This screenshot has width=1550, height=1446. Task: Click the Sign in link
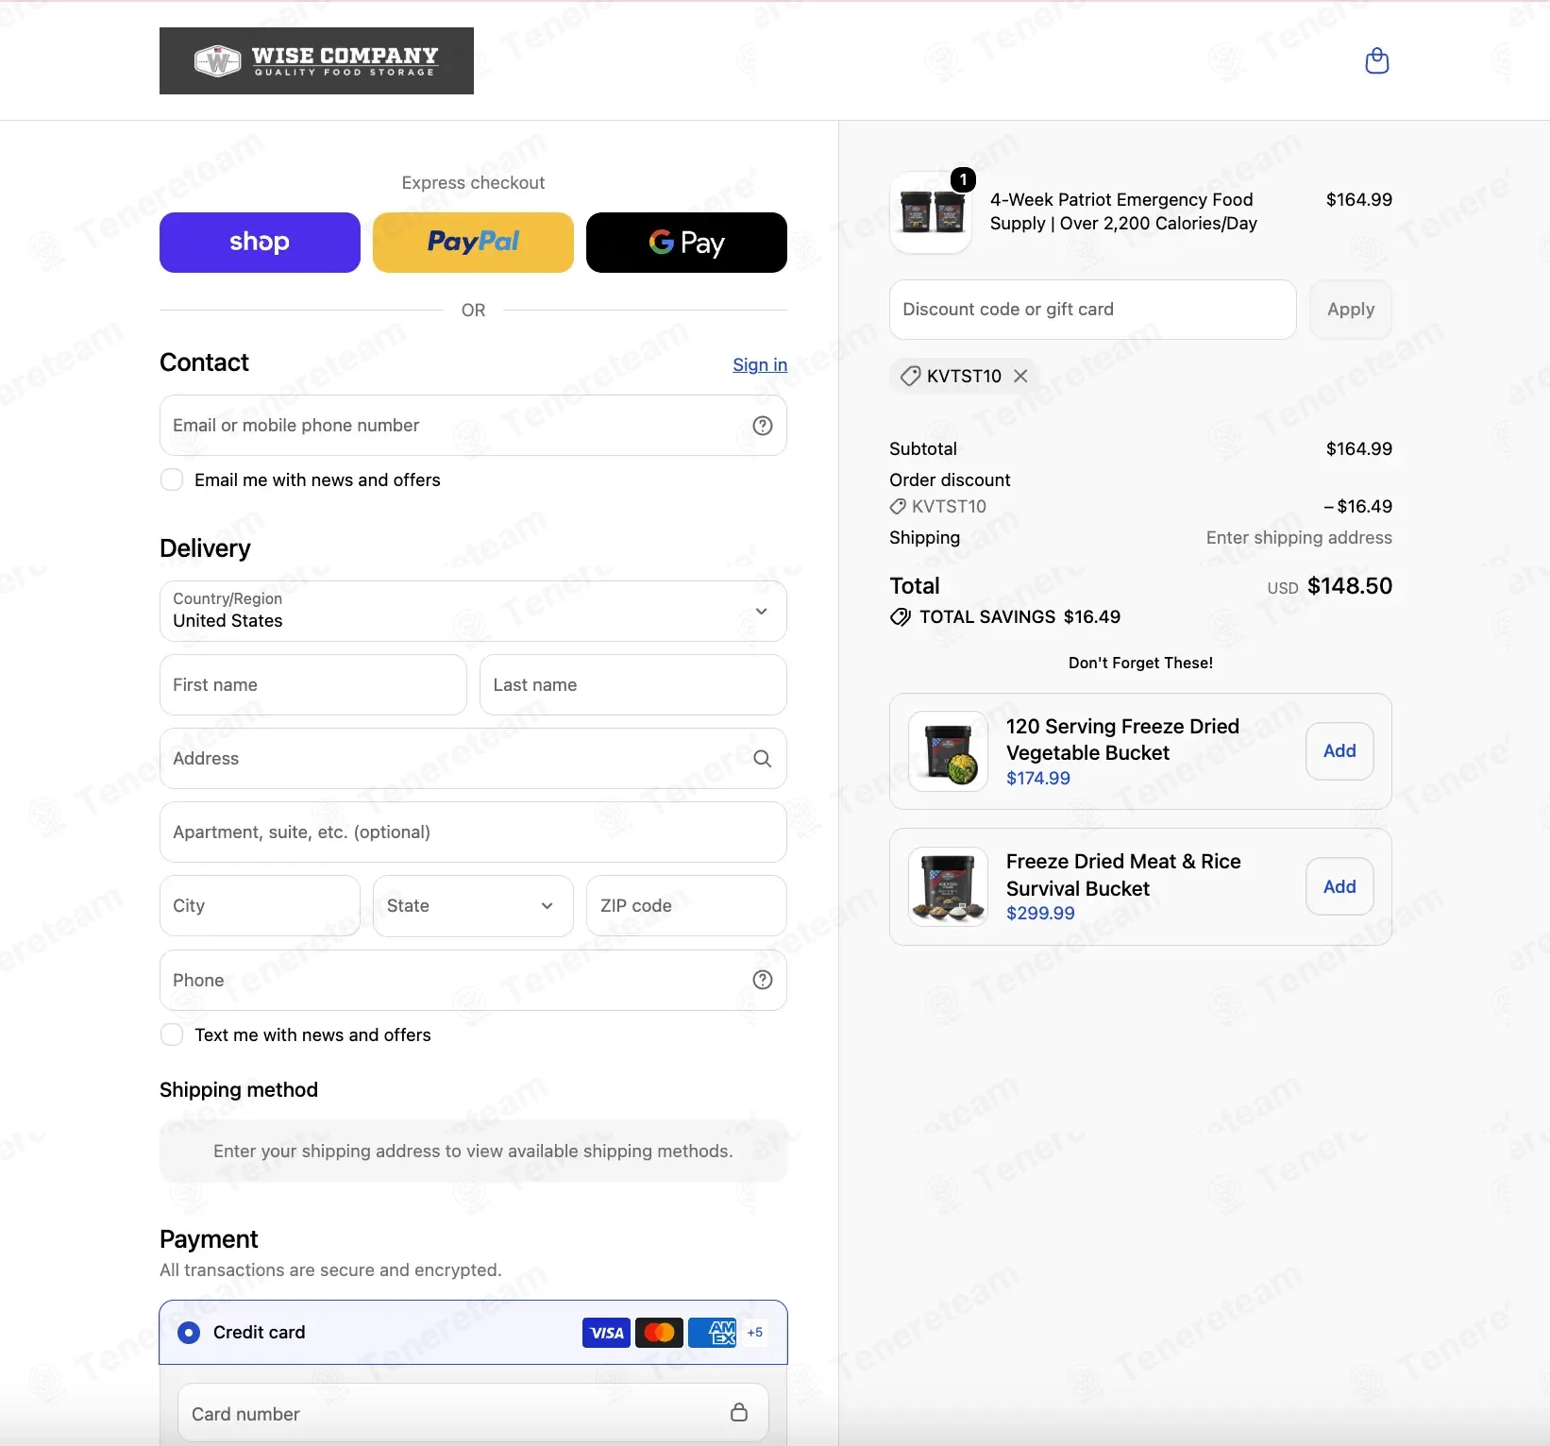(760, 365)
